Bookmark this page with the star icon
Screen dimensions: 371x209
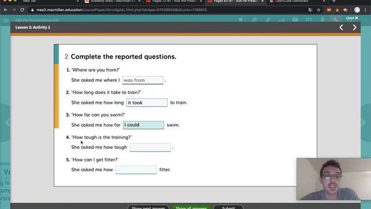coord(319,10)
